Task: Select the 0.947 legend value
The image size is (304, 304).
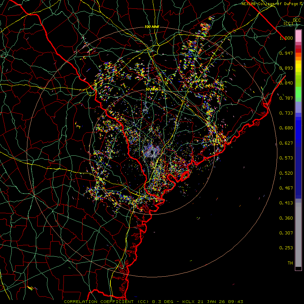Action: [x=286, y=53]
